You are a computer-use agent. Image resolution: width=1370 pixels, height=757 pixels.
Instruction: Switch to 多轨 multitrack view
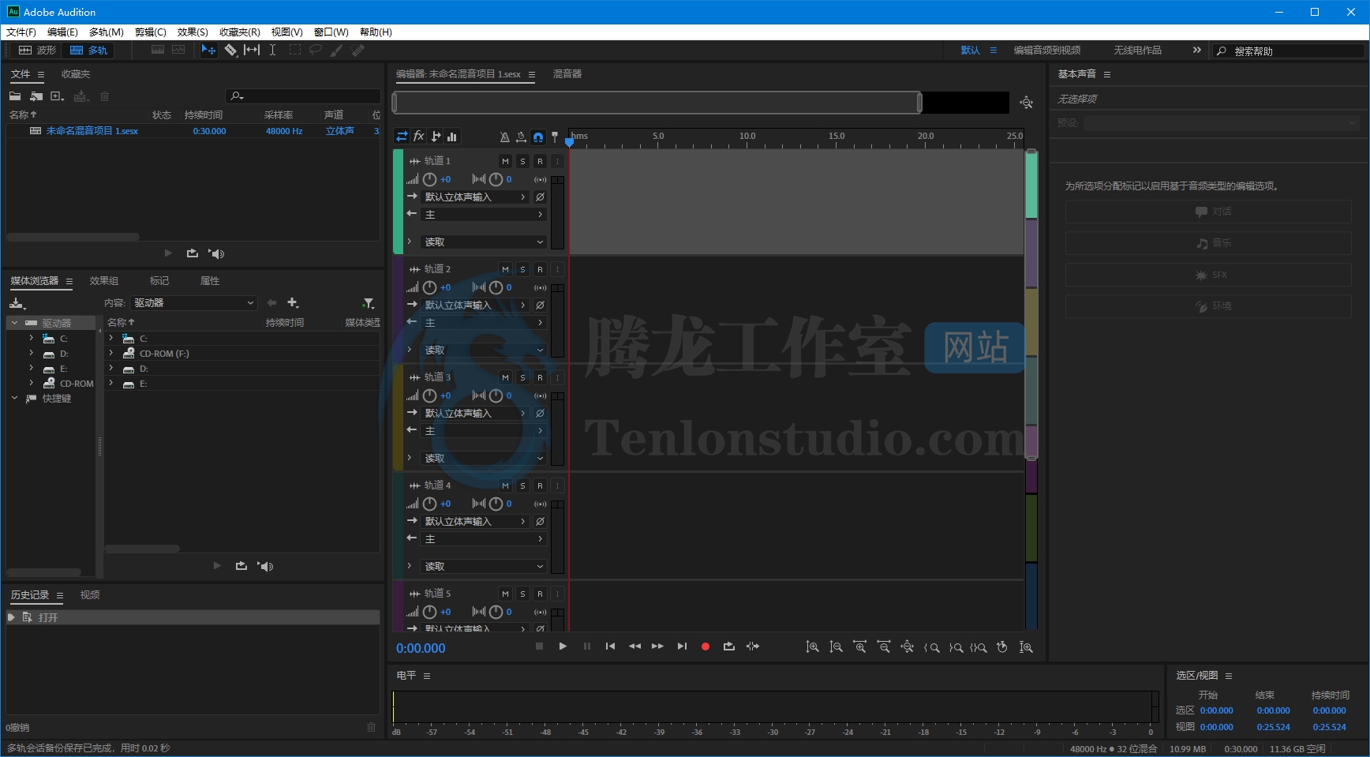click(88, 50)
